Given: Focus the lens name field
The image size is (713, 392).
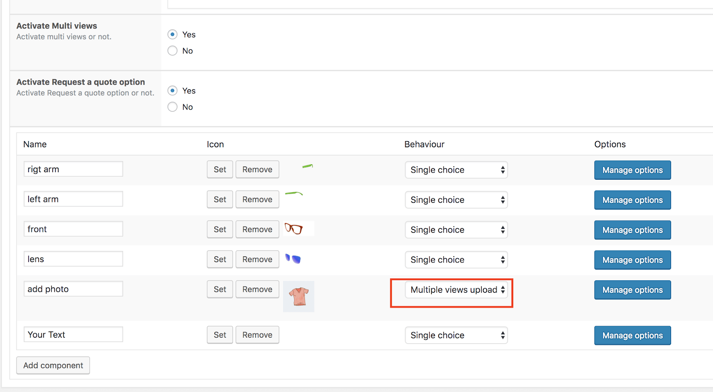Looking at the screenshot, I should tap(73, 259).
